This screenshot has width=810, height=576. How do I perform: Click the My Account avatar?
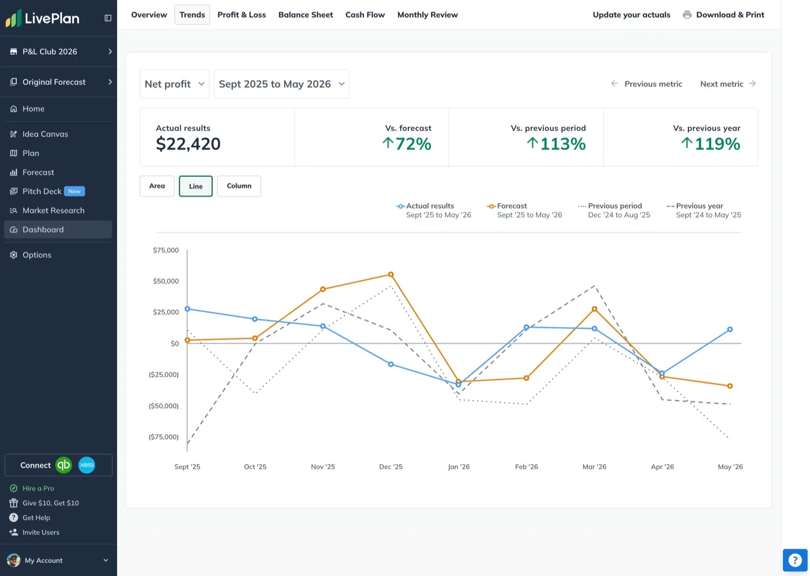tap(13, 560)
